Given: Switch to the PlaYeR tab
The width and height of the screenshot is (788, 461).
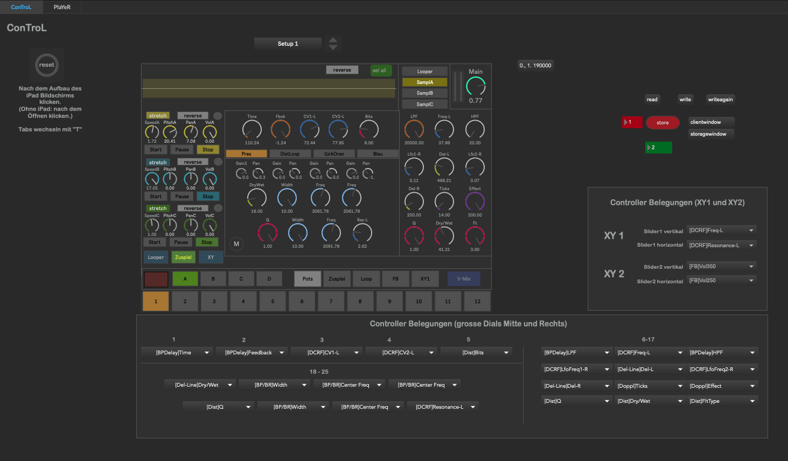Looking at the screenshot, I should [x=62, y=7].
